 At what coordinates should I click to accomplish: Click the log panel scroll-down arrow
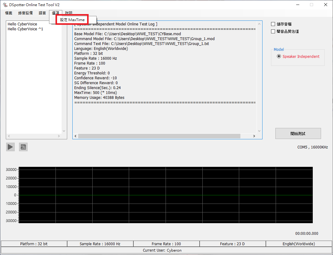pyautogui.click(x=260, y=131)
